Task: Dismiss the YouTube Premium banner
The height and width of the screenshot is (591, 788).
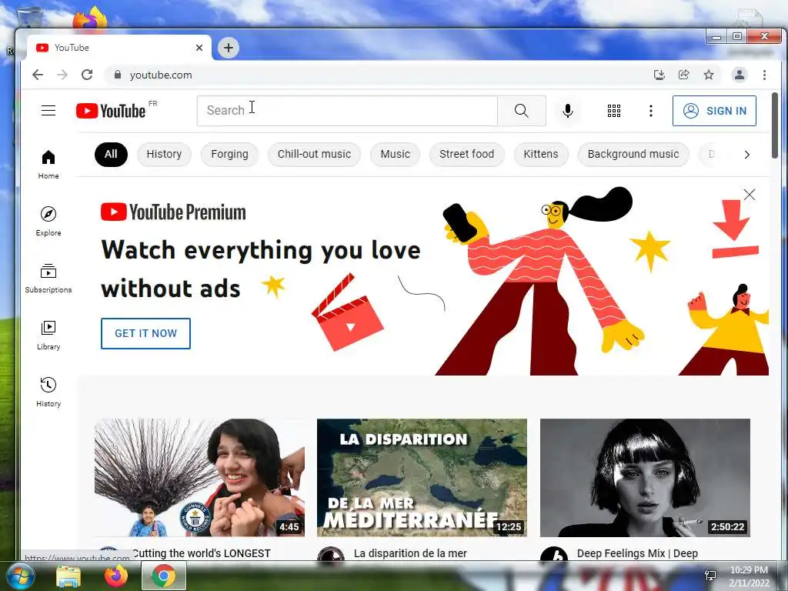Action: tap(749, 195)
